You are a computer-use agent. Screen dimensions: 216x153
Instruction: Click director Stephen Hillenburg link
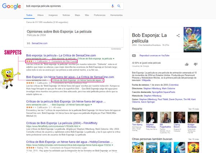pyautogui.click(x=152, y=89)
